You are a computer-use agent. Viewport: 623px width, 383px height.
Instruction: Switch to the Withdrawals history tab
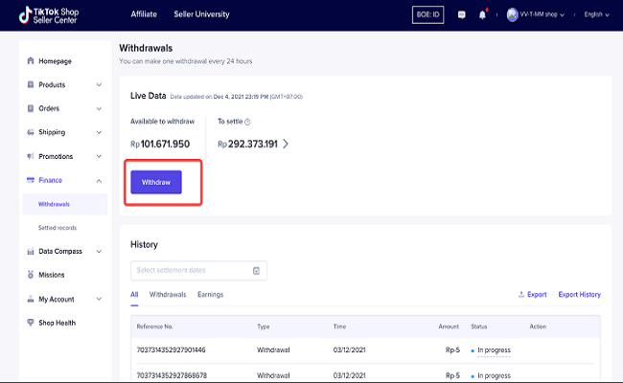coord(168,295)
